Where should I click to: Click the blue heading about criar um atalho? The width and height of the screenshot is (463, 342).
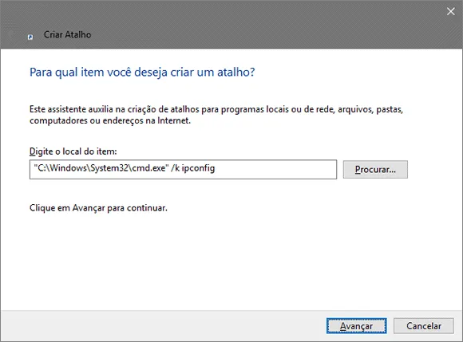[142, 73]
